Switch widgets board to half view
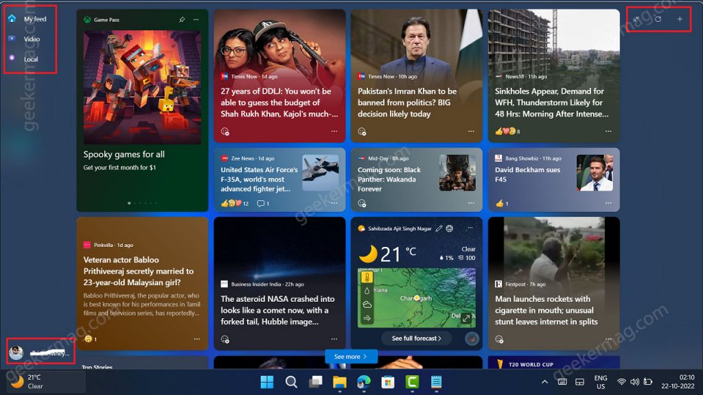Screen dimensions: 703x395 click(x=636, y=19)
